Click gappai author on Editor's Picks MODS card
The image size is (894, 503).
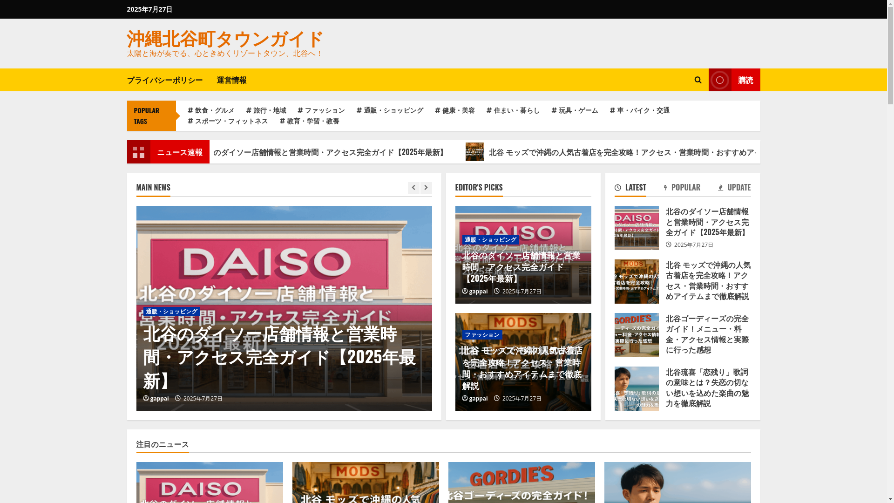475,399
